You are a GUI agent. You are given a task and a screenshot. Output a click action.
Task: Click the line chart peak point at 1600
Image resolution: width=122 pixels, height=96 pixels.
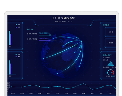(x=84, y=84)
